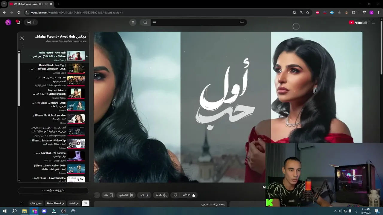Open OBS Studio from taskbar
This screenshot has height=215, width=383.
click(x=63, y=211)
